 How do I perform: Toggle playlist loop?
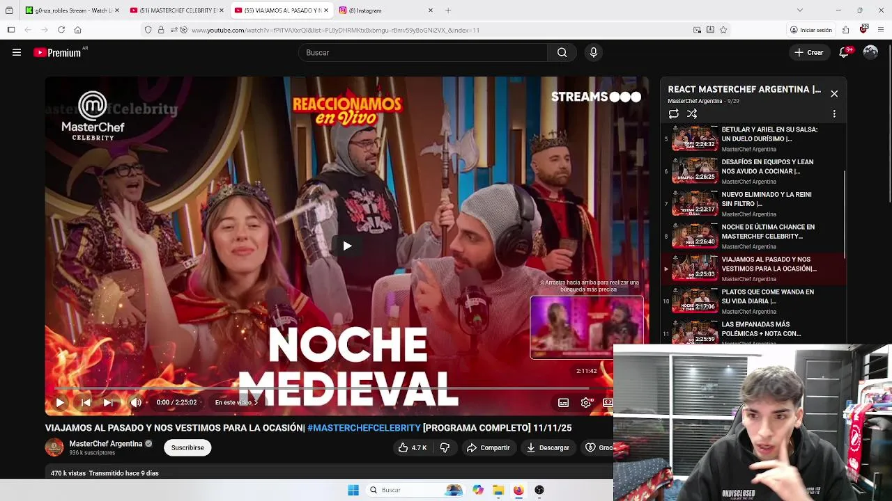(673, 113)
